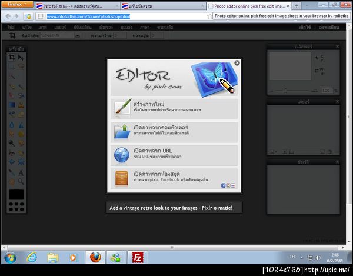
Task: Open the ภาพ (Image) menu
Action: 43,28
